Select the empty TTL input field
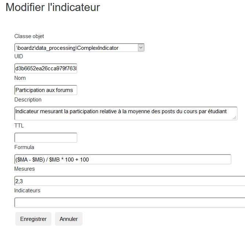The image size is (245, 226). [x=46, y=138]
